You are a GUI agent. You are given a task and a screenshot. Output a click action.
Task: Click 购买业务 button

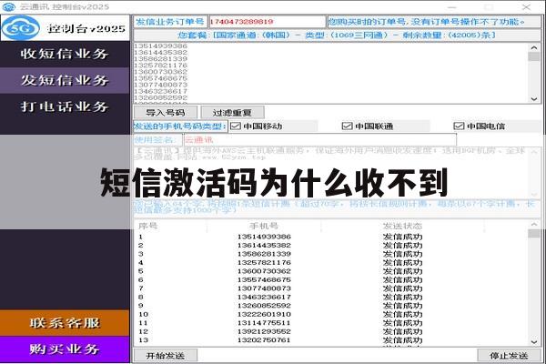click(65, 349)
